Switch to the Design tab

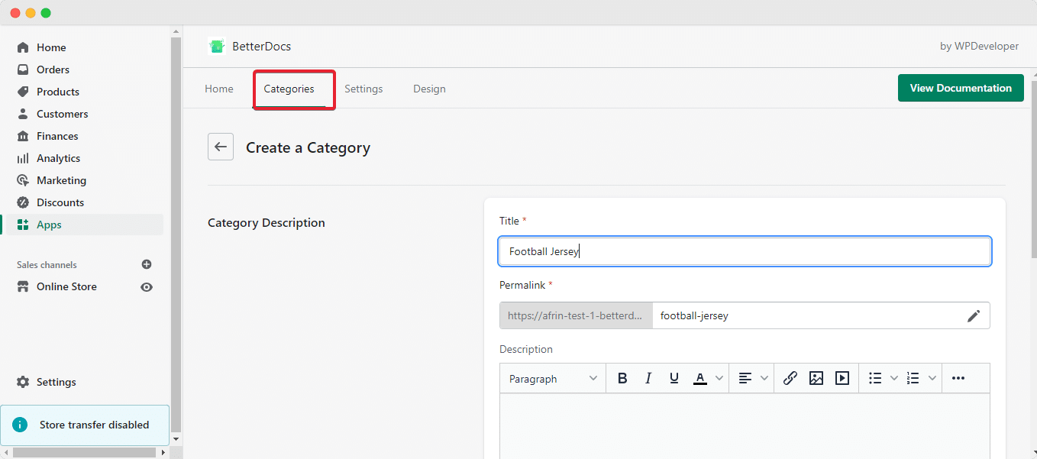point(428,88)
